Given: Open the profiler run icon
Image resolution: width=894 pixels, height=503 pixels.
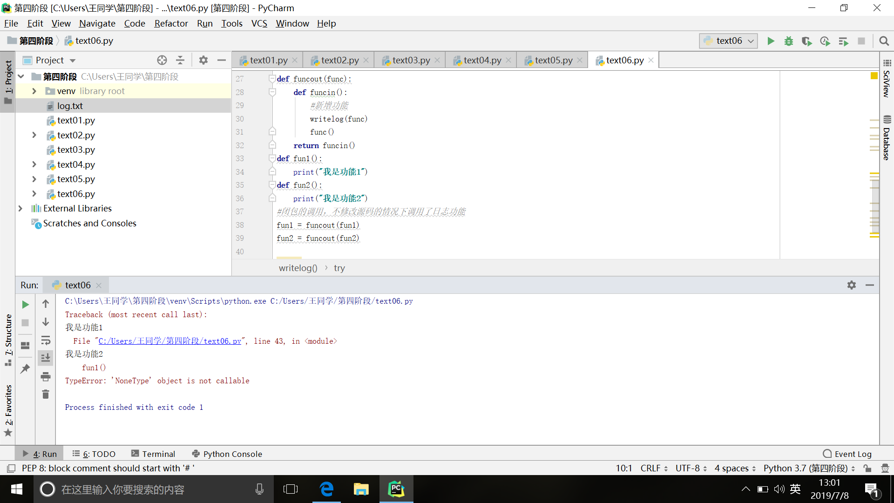Looking at the screenshot, I should 825,41.
